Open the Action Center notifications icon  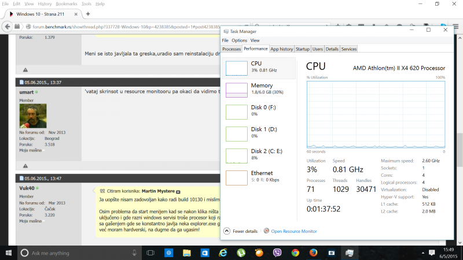pos(432,253)
